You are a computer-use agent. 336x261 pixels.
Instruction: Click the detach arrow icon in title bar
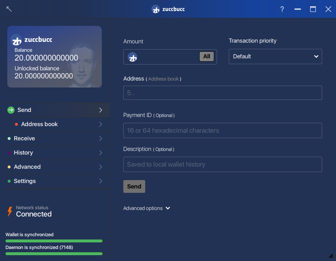coord(9,9)
